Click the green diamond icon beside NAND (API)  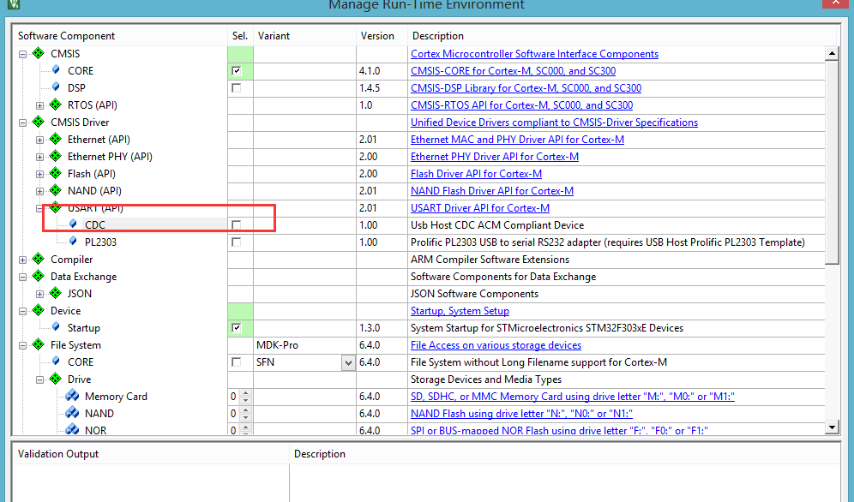click(x=56, y=190)
